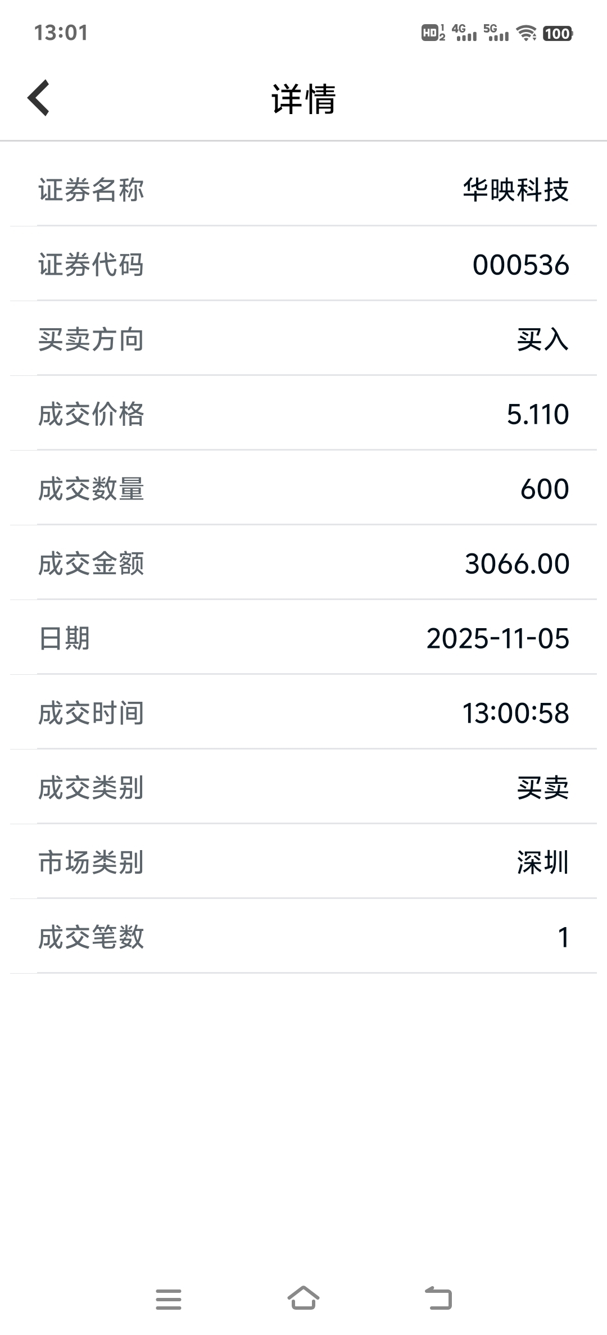Tap the back arrow icon
This screenshot has height=1335, width=607.
39,98
